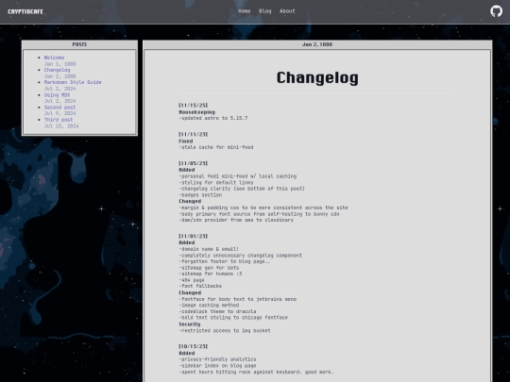Open the Second post link
The width and height of the screenshot is (510, 382).
coord(59,108)
